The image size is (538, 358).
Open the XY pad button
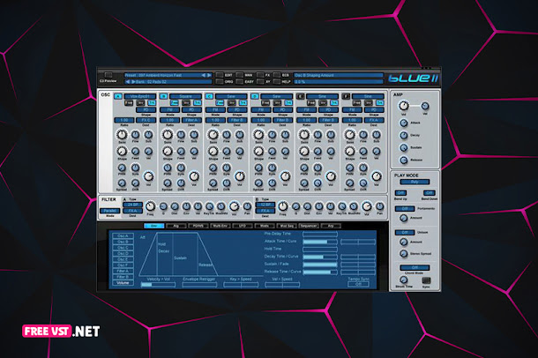point(260,82)
